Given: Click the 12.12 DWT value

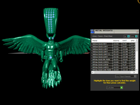Looking at the screenshot, I should [125, 70].
